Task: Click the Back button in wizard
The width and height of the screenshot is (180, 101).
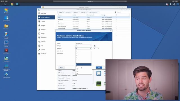Action: click(61, 68)
